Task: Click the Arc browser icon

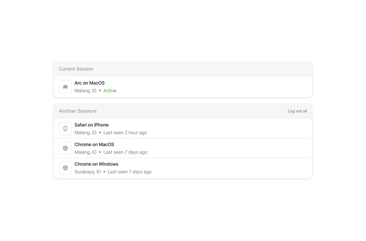Action: pos(65,87)
